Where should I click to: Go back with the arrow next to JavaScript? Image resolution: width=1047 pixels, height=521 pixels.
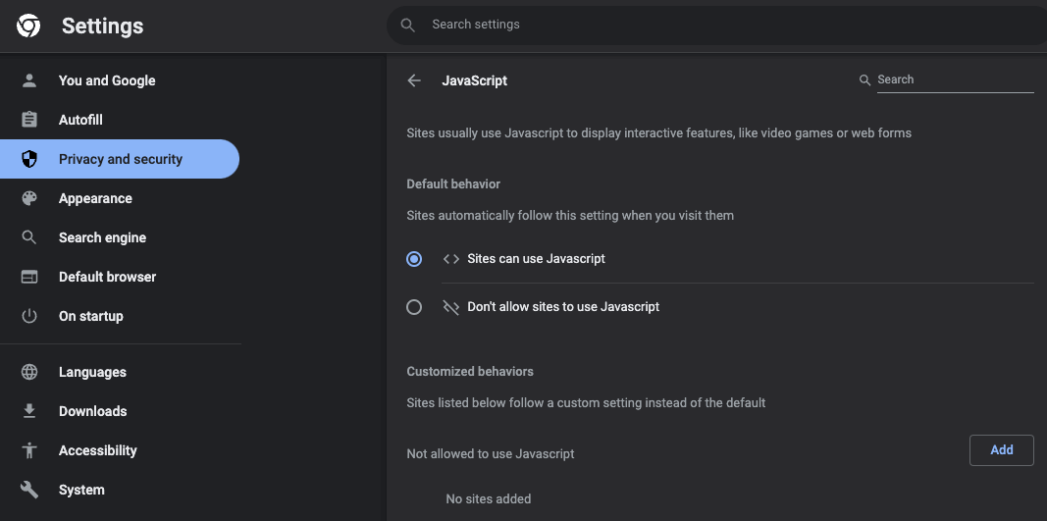pyautogui.click(x=414, y=80)
